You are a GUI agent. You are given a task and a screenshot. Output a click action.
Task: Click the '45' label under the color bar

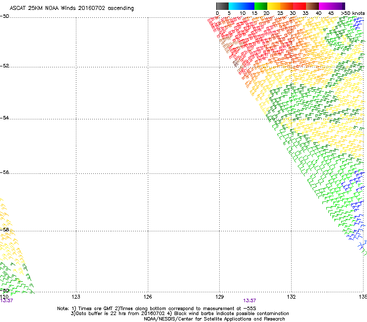pos(331,13)
